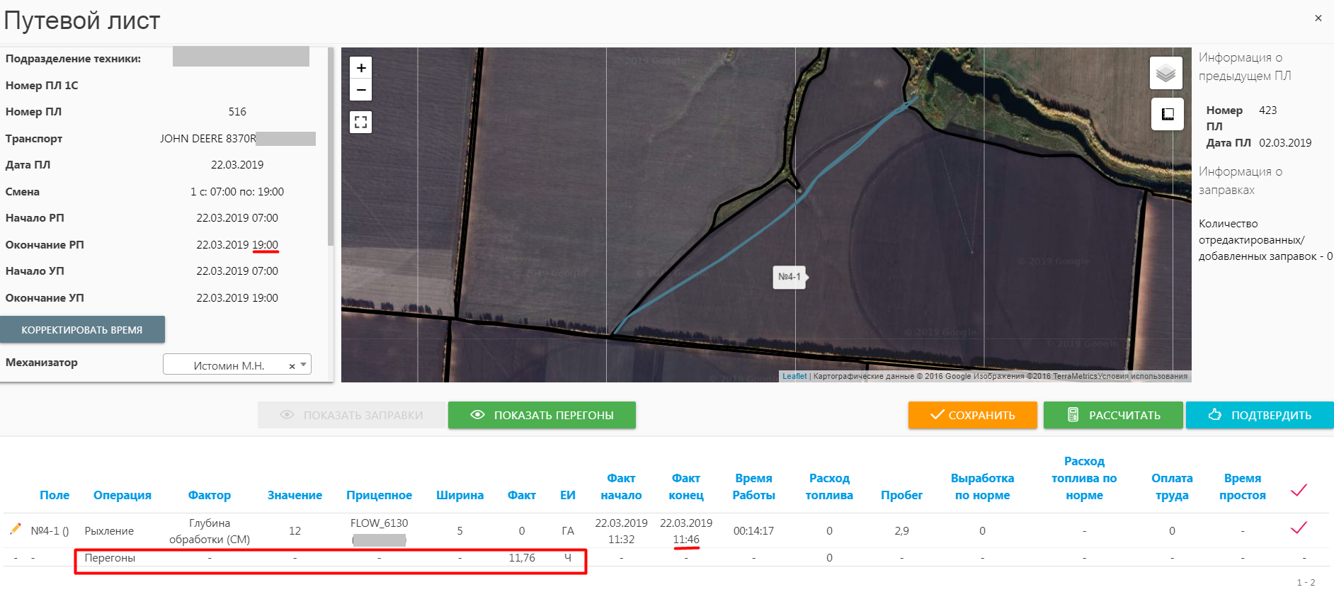Click the Время простоя column header
The image size is (1334, 592).
[1242, 486]
